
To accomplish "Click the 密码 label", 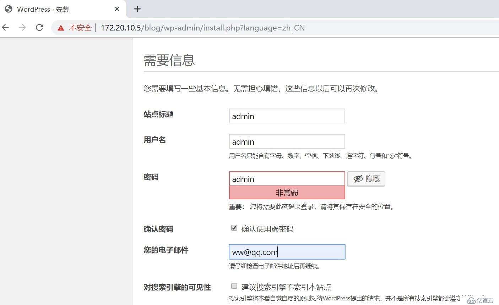I will [151, 177].
